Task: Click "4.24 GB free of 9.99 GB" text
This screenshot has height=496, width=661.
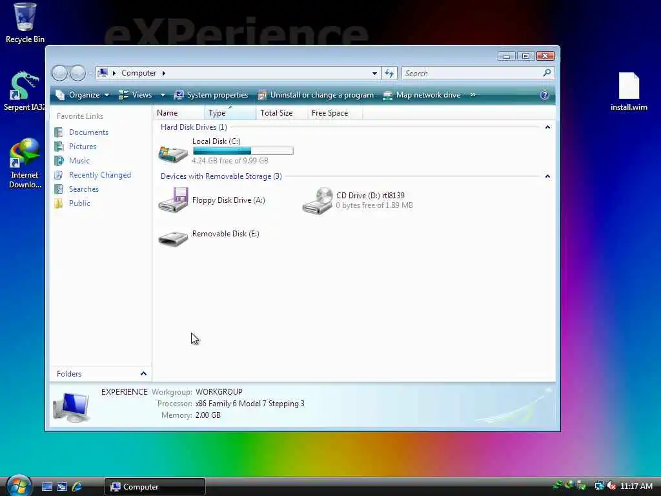Action: click(230, 161)
